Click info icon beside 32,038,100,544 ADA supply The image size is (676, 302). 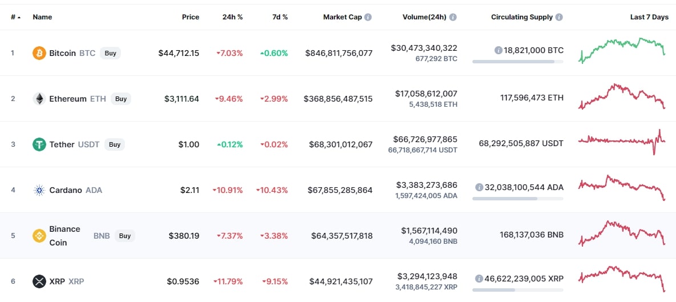479,187
